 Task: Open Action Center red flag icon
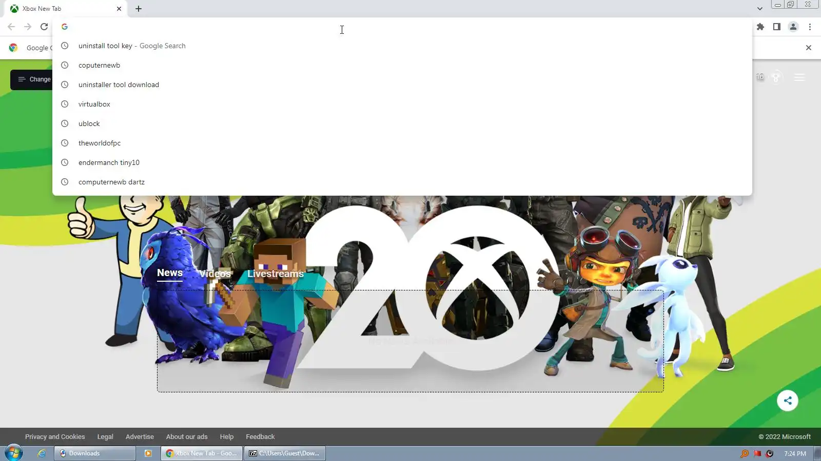coord(757,453)
